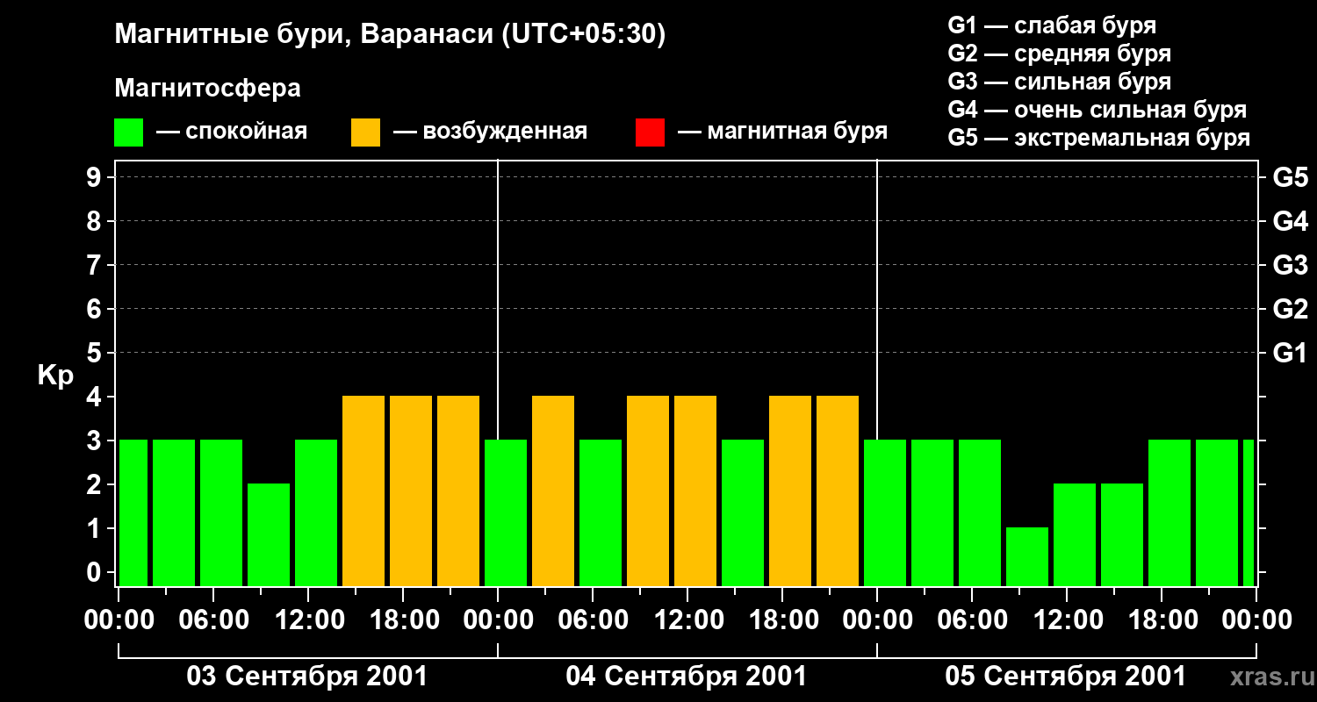Click the '05 Сентября 2001' date label
The width and height of the screenshot is (1317, 702).
(1066, 676)
